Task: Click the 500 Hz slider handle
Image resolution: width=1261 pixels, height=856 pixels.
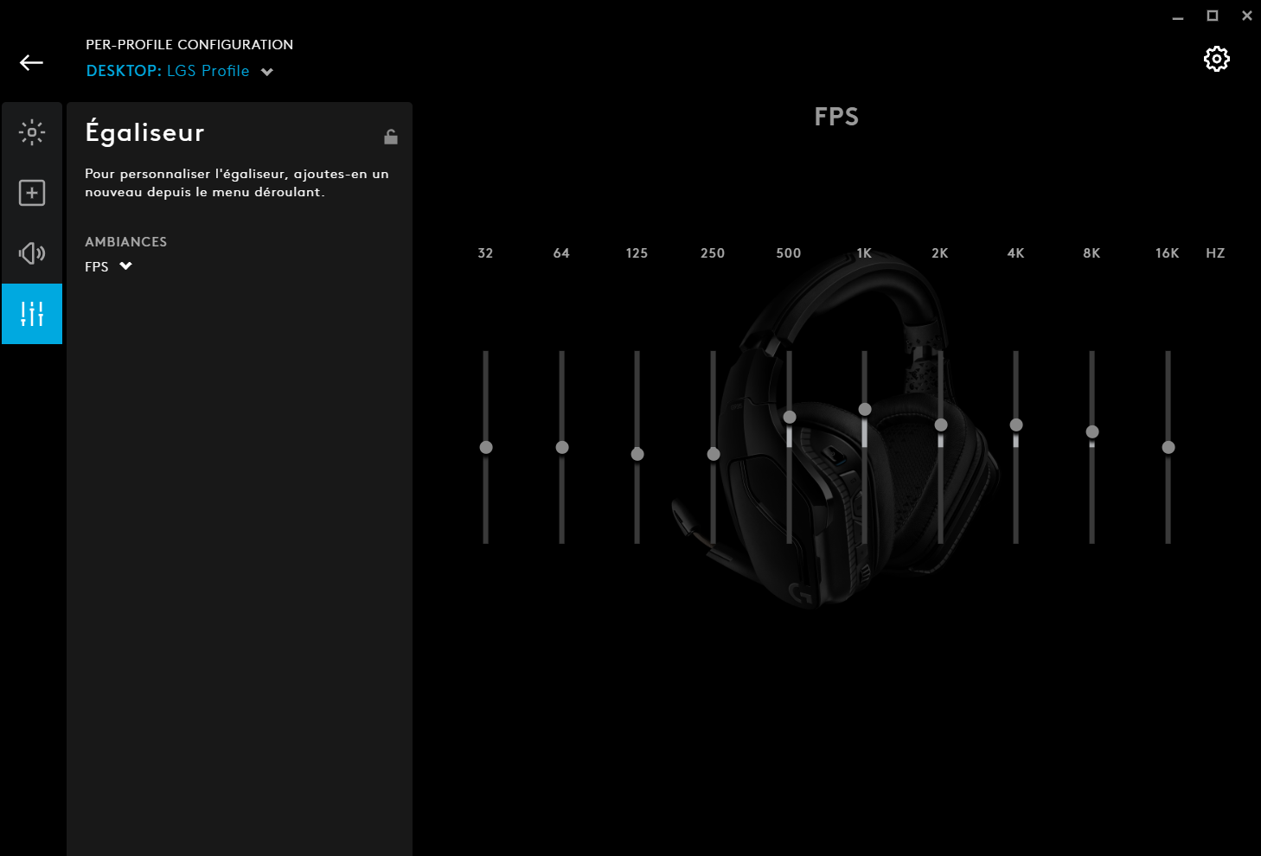Action: [790, 417]
